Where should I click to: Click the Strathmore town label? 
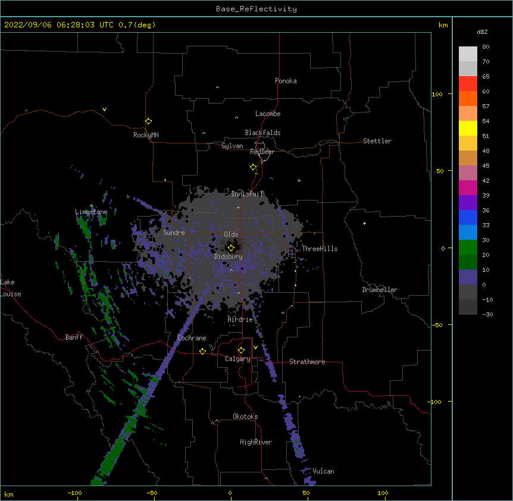307,362
